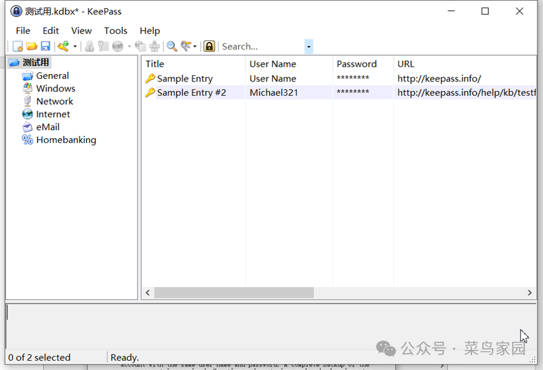This screenshot has height=370, width=543.
Task: Click the Copy URL to clipboard icon
Action: (x=140, y=46)
